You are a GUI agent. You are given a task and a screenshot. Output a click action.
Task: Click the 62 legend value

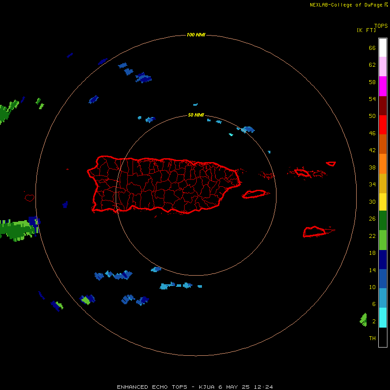372,65
